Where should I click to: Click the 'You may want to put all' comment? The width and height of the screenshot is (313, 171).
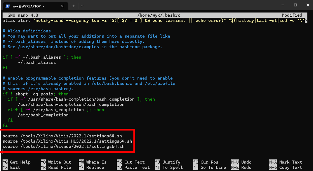point(86,36)
